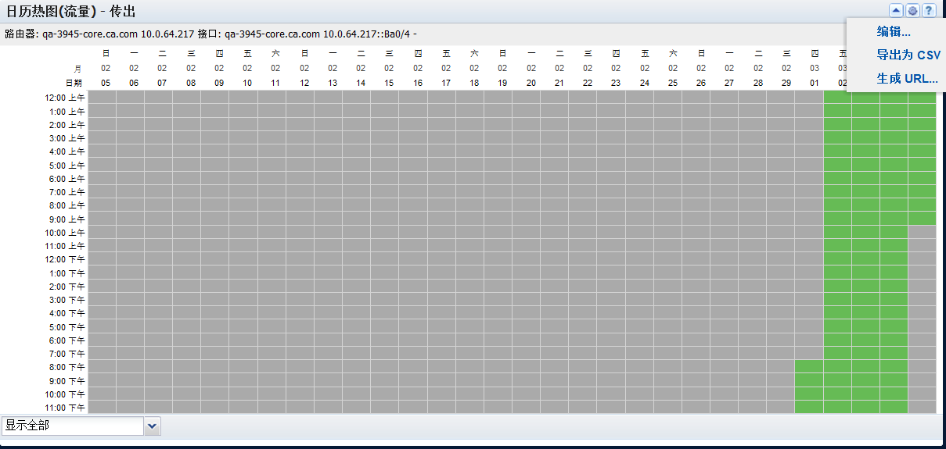Open the gear settings icon
Image resolution: width=946 pixels, height=449 pixels.
(x=912, y=11)
